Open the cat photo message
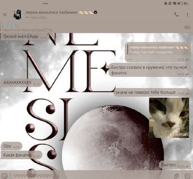Image resolution: width=193 pixels, height=179 pixels. pyautogui.click(x=169, y=118)
